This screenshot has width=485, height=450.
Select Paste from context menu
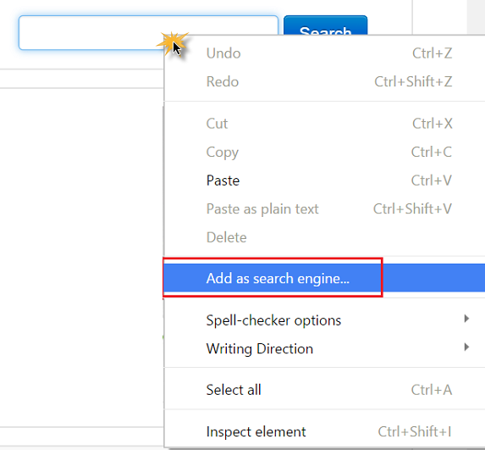pos(324,181)
